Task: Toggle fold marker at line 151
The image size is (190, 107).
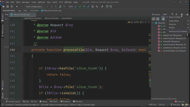Action: [23, 93]
